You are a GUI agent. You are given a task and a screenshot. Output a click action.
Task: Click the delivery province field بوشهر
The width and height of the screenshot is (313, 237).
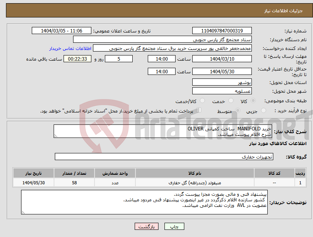click(x=222, y=82)
